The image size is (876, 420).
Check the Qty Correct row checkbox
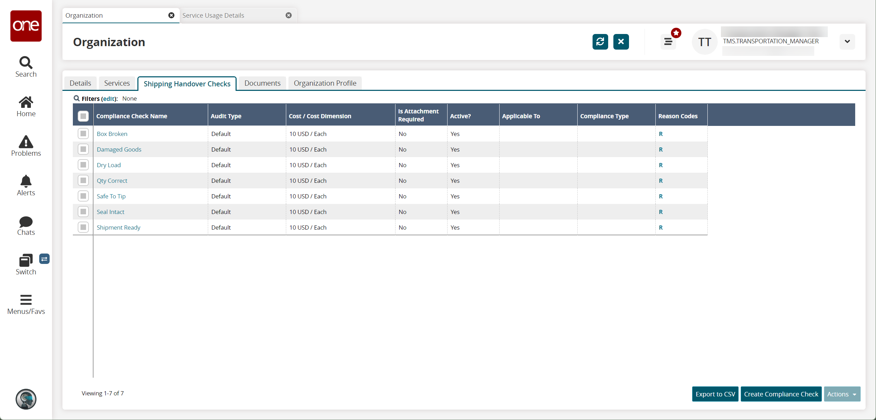click(83, 180)
